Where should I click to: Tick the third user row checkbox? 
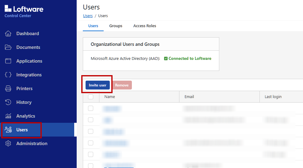pyautogui.click(x=91, y=131)
